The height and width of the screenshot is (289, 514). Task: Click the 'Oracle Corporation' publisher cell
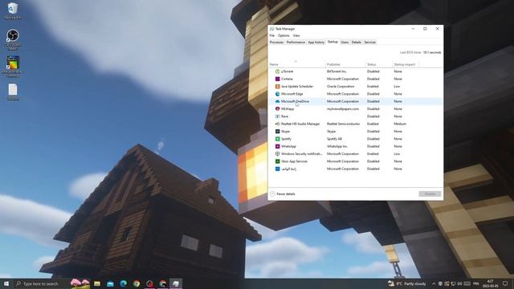tap(341, 87)
